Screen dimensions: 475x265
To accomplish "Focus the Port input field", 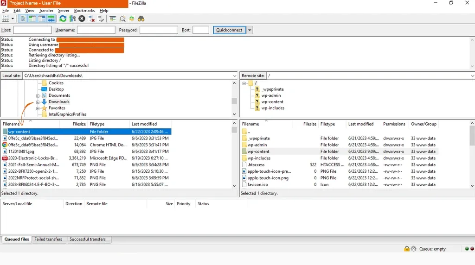I will point(201,30).
